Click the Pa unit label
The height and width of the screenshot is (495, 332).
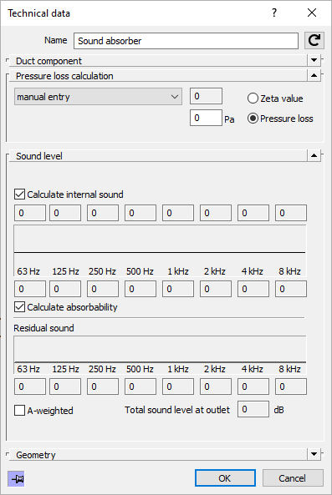[x=229, y=119]
